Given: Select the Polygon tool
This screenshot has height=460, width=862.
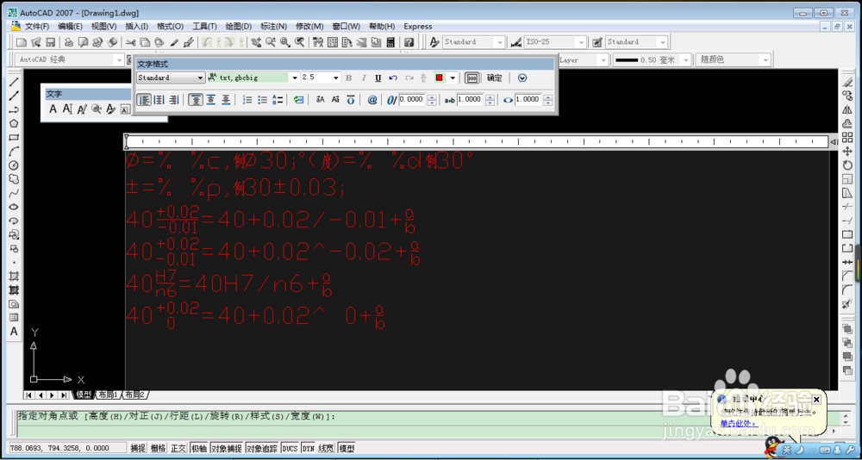Looking at the screenshot, I should coord(15,124).
